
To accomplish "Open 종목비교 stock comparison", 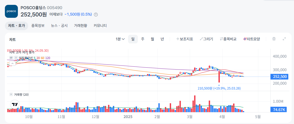I will tap(228, 39).
